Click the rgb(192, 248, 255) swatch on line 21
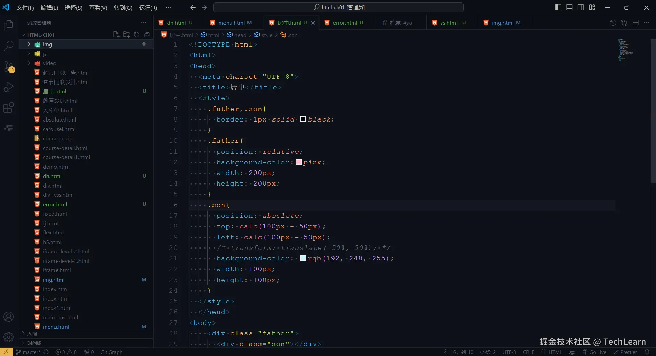The height and width of the screenshot is (356, 656). coord(303,258)
